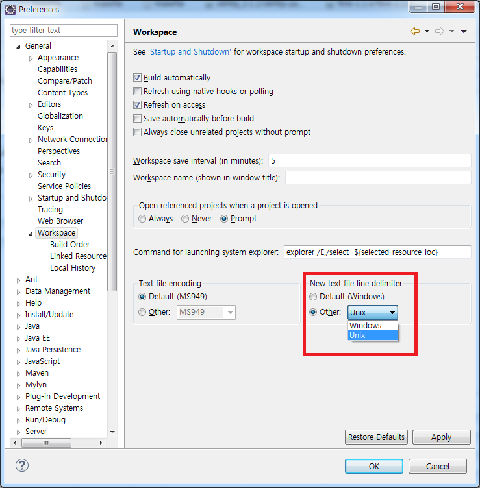Select Keys preference page
This screenshot has width=480, height=488.
click(x=45, y=128)
